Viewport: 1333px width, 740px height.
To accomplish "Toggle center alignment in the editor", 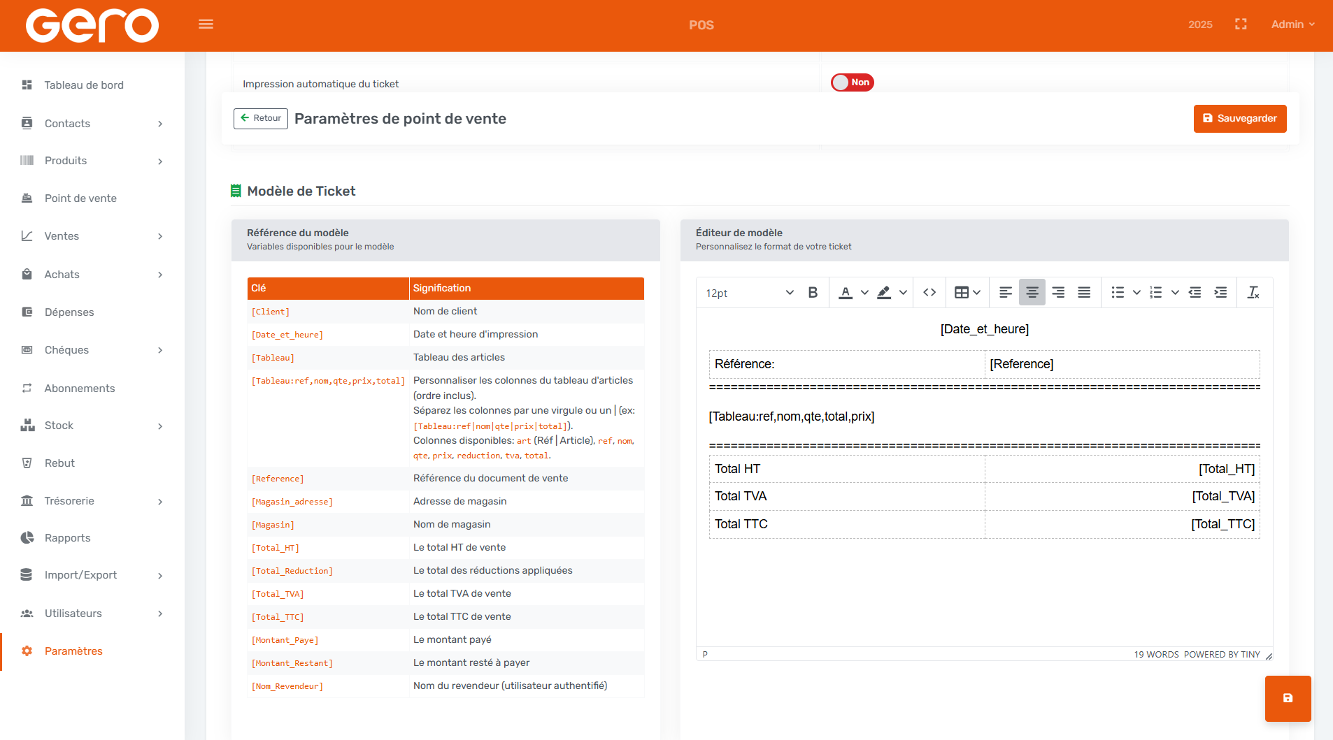I will point(1032,293).
